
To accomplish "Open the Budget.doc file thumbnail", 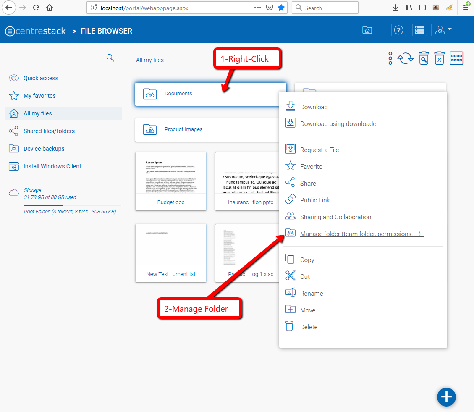I will point(171,181).
